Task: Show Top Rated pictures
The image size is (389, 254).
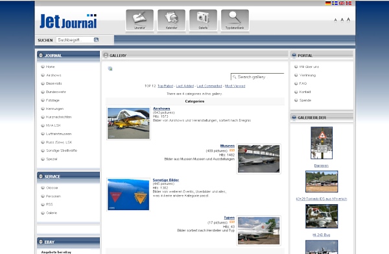Action: click(165, 86)
